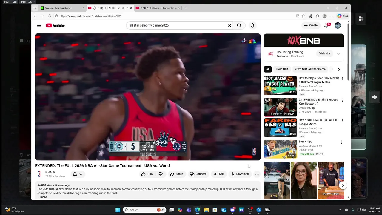Open Shot Maker League Player thumbnail
Screen dimensions: 382x215
pyautogui.click(x=281, y=86)
